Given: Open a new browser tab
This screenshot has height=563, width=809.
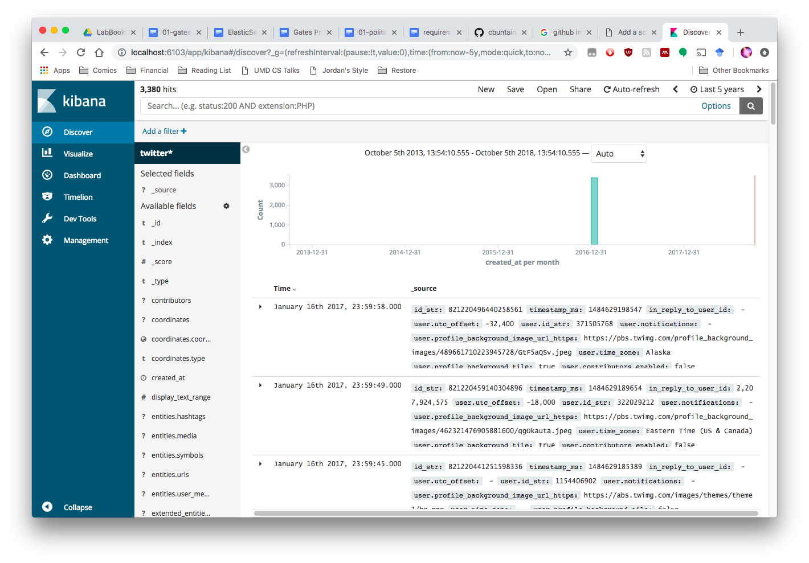Looking at the screenshot, I should click(741, 32).
